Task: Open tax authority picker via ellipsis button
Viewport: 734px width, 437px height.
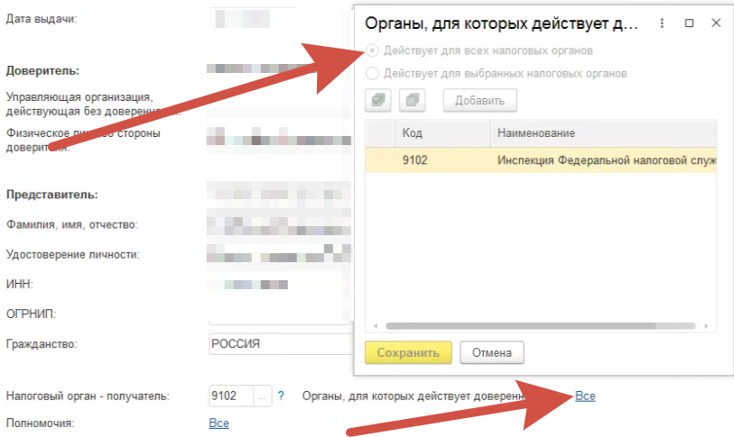Action: coord(262,396)
